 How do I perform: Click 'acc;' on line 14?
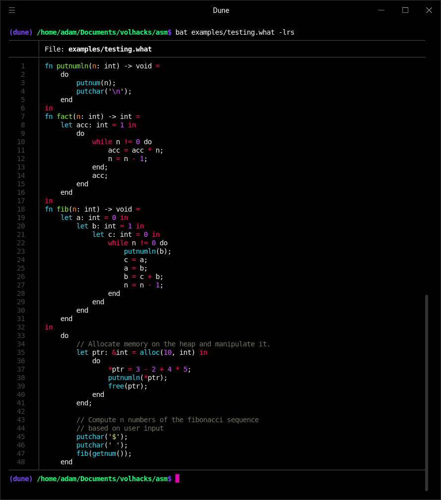click(x=100, y=175)
